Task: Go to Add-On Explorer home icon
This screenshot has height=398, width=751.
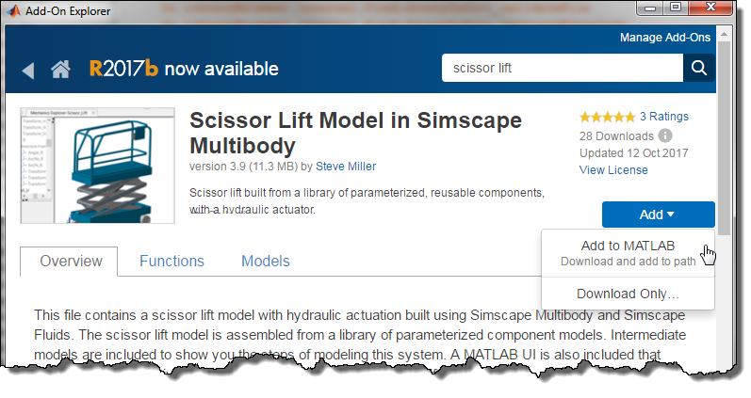Action: (61, 69)
